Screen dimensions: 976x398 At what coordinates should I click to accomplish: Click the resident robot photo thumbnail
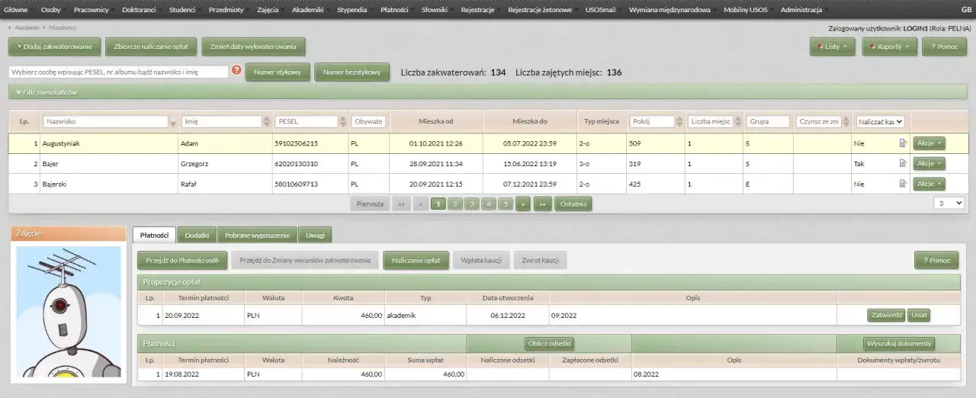coord(69,311)
